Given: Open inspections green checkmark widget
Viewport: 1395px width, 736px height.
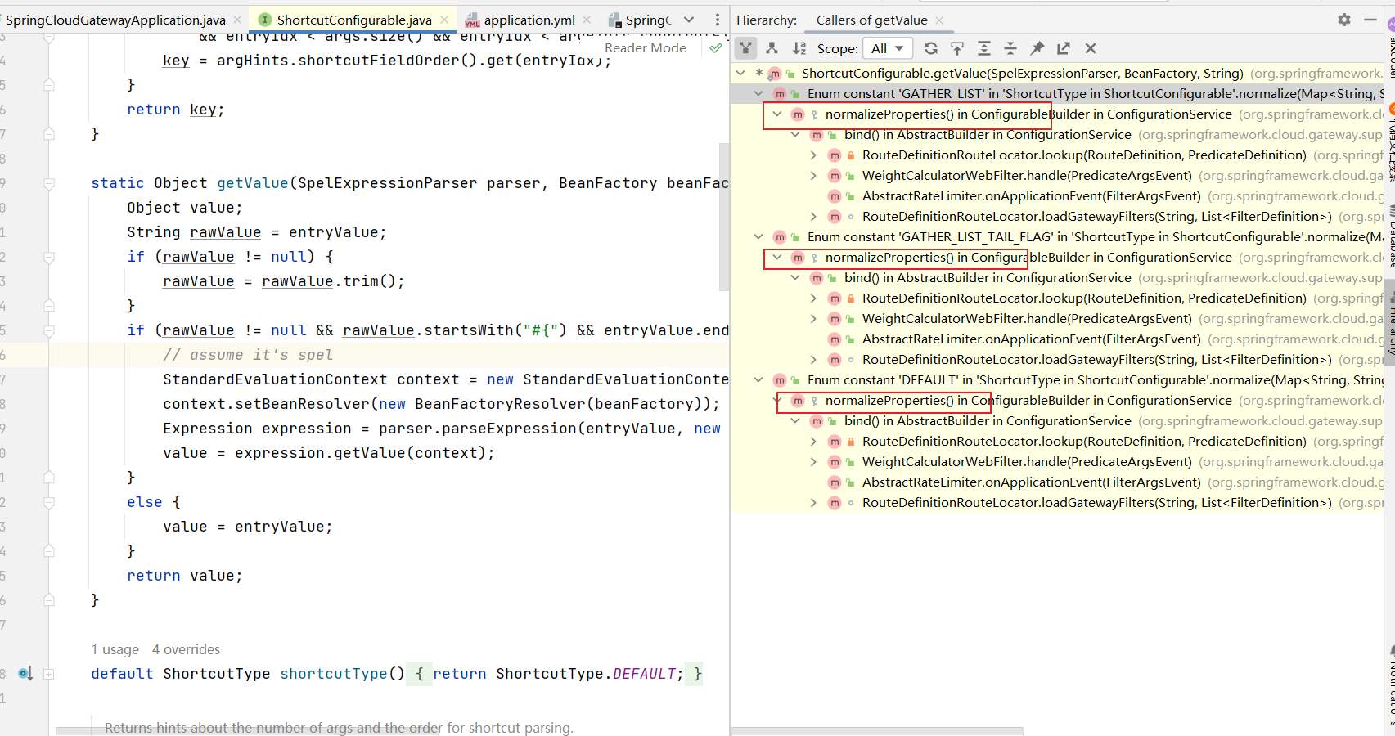Looking at the screenshot, I should 716,47.
